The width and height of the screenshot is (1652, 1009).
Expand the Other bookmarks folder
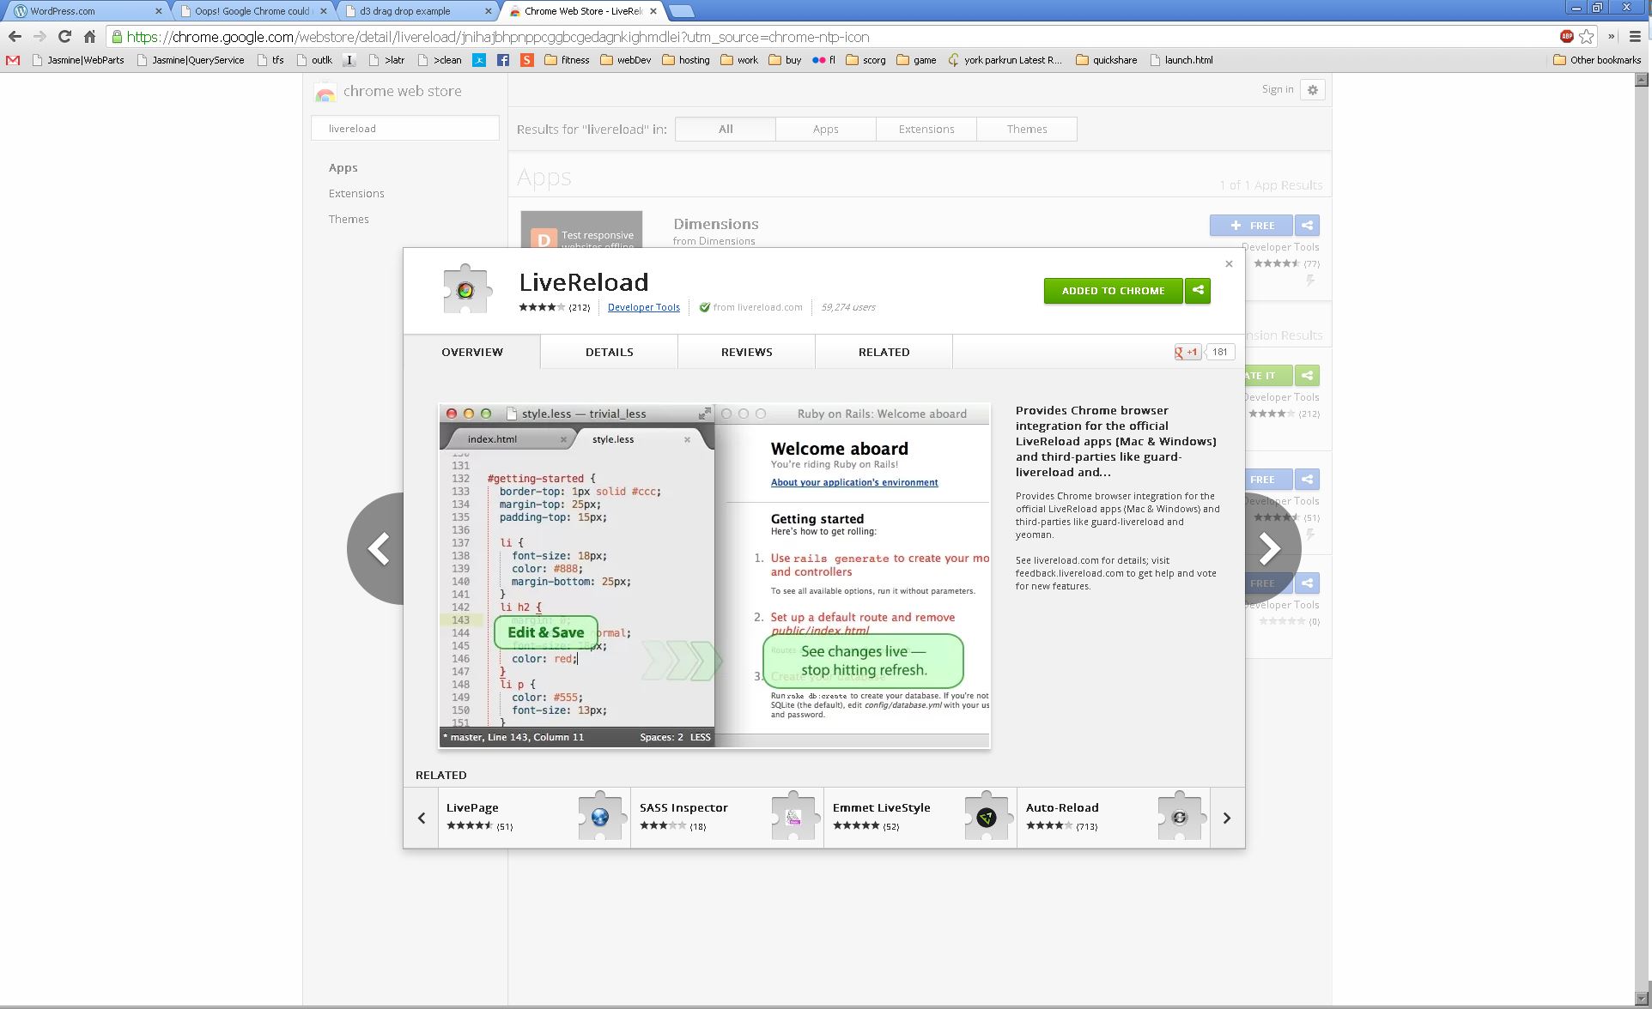(x=1597, y=60)
